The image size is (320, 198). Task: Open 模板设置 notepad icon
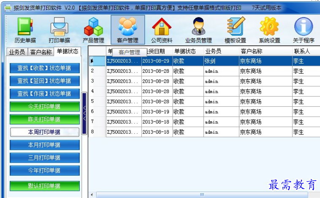point(235,30)
